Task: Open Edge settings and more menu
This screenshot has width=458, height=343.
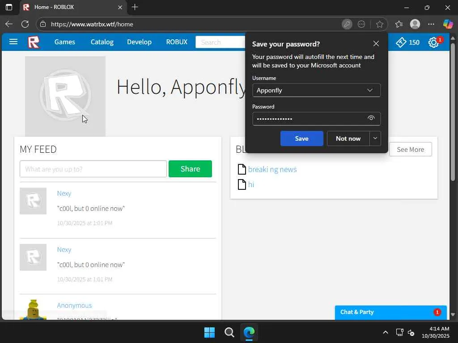Action: tap(431, 24)
